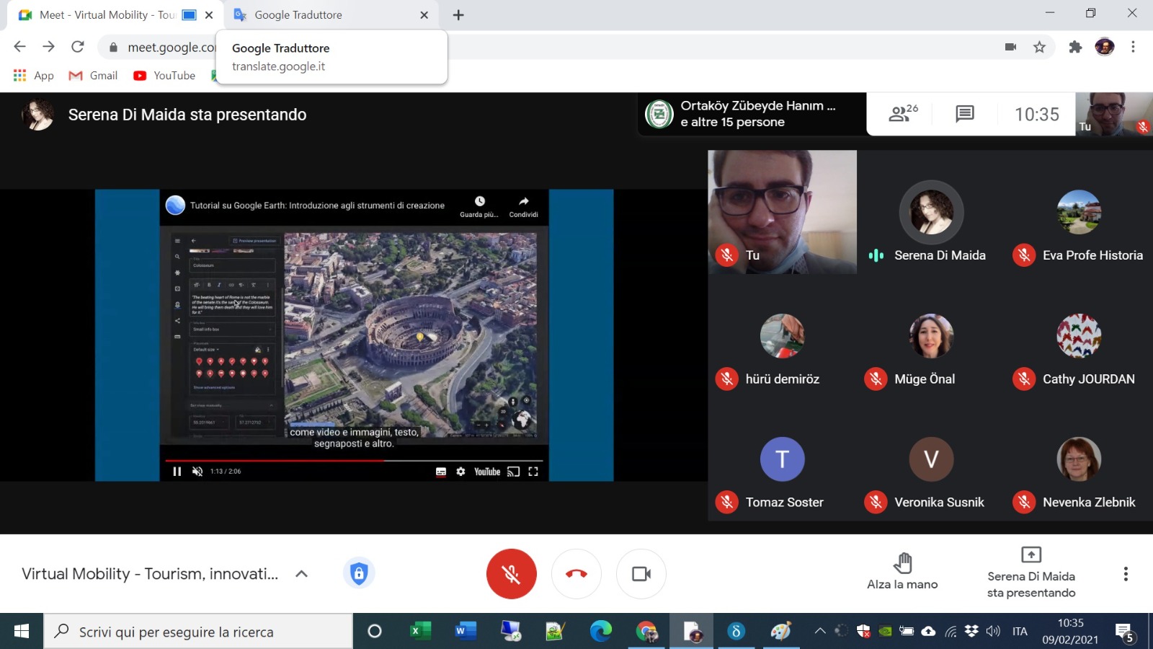Viewport: 1153px width, 649px height.
Task: Open camera permission icon in address bar
Action: (x=1010, y=47)
